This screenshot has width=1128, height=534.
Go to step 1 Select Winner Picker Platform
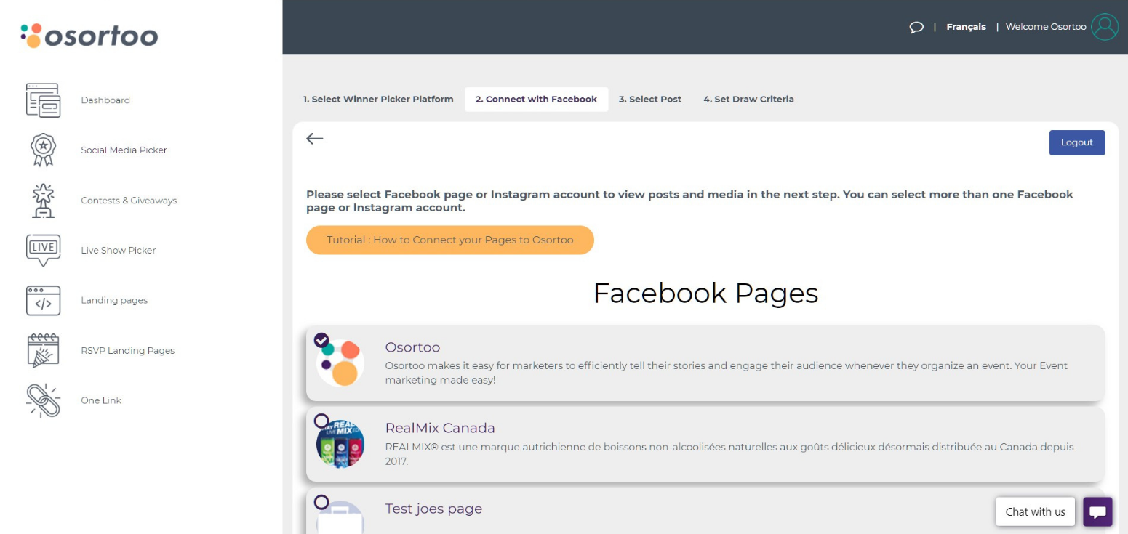pyautogui.click(x=378, y=99)
